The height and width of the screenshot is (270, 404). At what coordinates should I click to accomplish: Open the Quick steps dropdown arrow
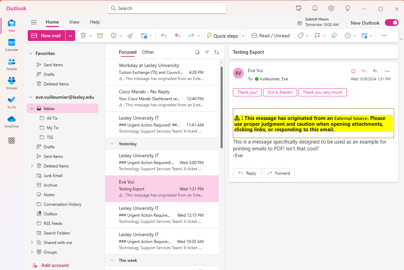pos(243,36)
